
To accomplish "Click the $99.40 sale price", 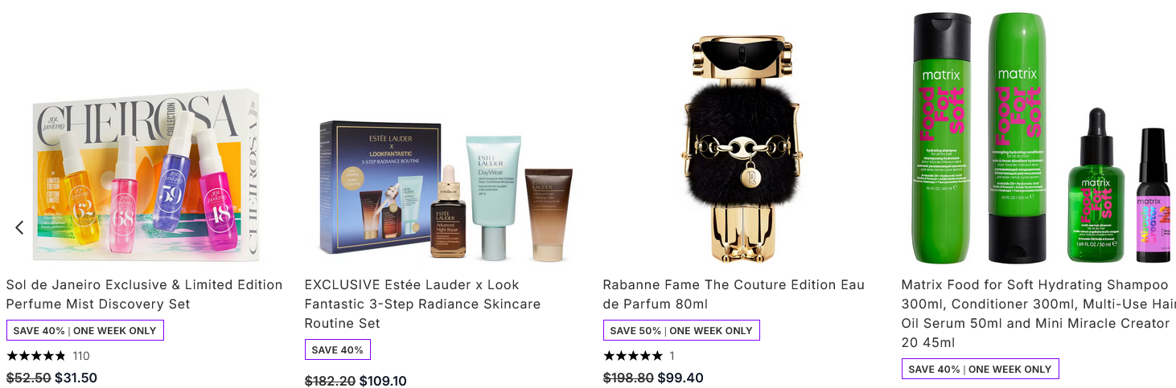I will point(681,378).
